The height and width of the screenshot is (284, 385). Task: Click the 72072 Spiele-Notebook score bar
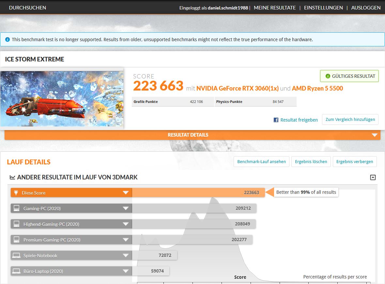pos(155,256)
